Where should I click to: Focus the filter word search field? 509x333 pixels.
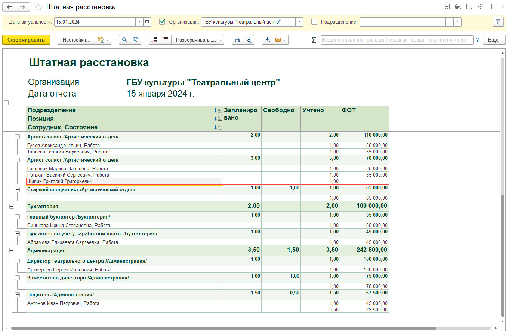397,40
